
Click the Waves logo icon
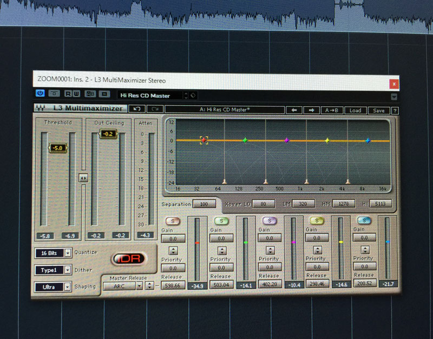point(40,108)
